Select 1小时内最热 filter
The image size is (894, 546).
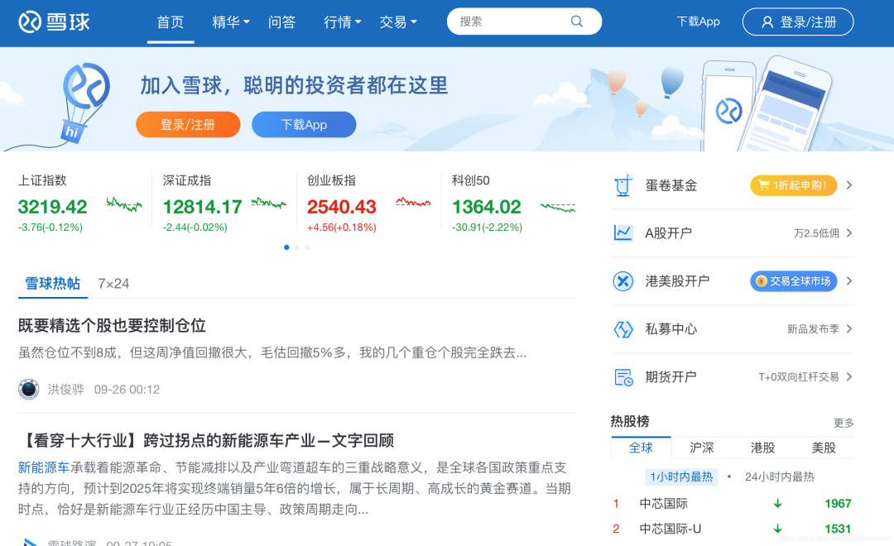[681, 477]
